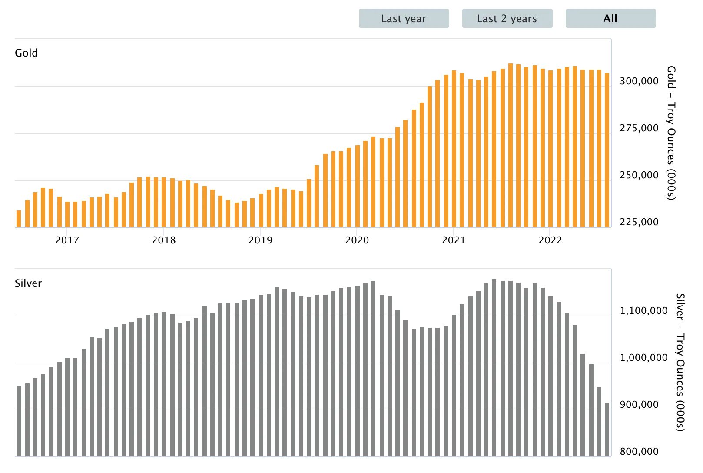This screenshot has width=703, height=473.
Task: Click 250,000 label on Gold axis
Action: click(639, 175)
